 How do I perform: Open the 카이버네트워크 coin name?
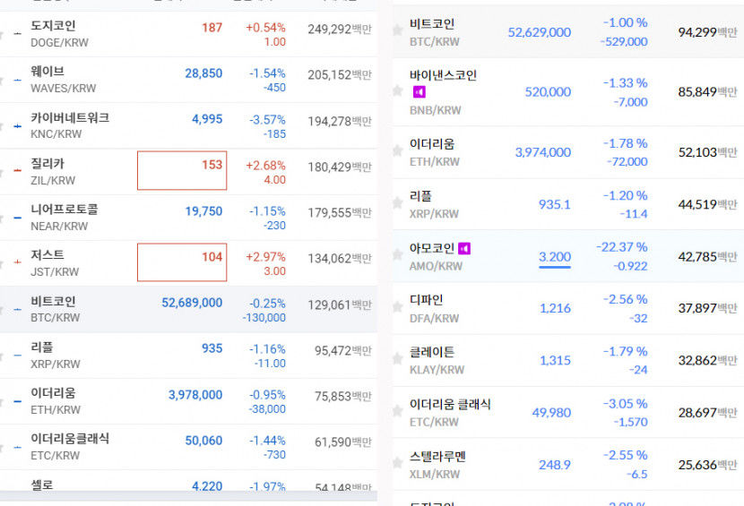point(70,117)
